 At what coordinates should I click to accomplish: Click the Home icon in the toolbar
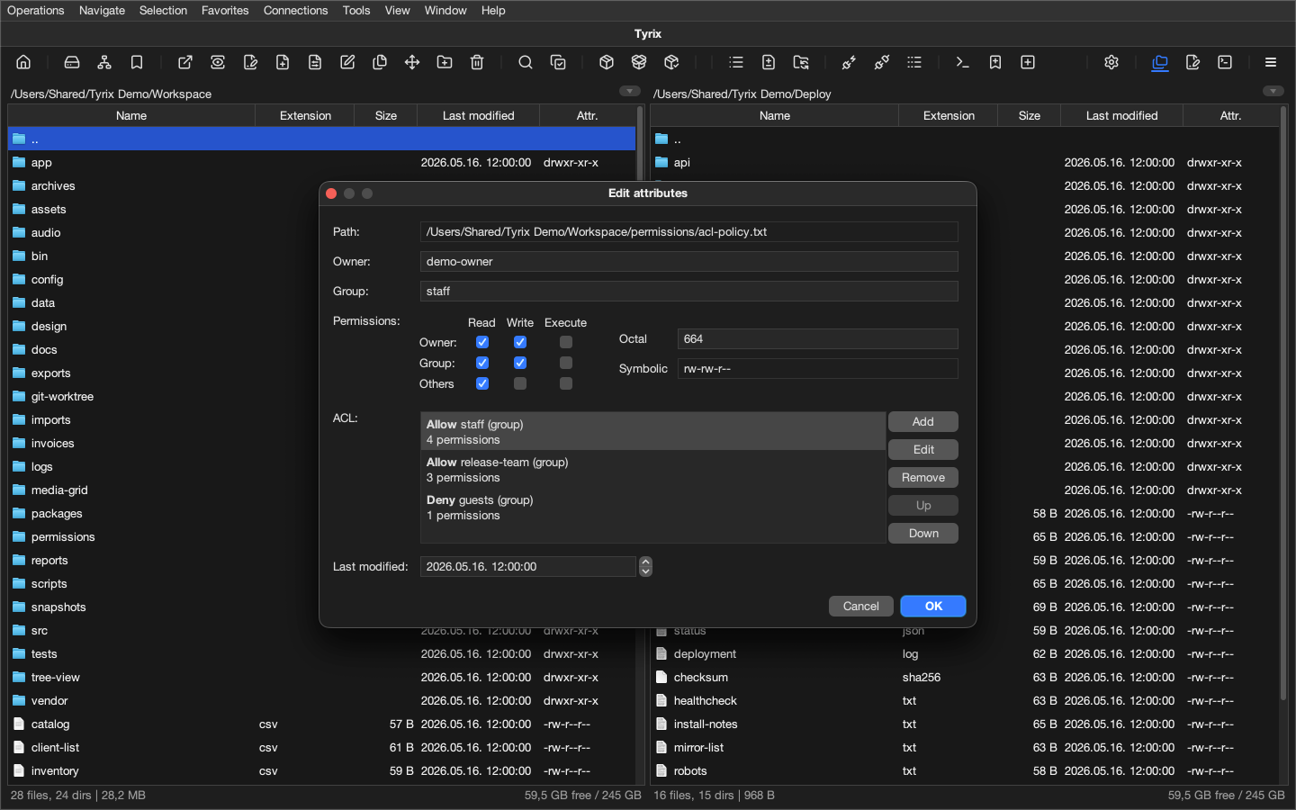(23, 62)
